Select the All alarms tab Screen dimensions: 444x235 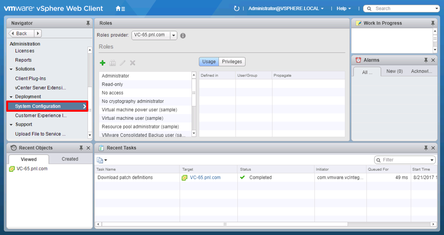[367, 72]
